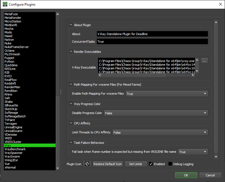Collapse the CPU Affinity section
The width and height of the screenshot is (225, 182).
pyautogui.click(x=71, y=123)
